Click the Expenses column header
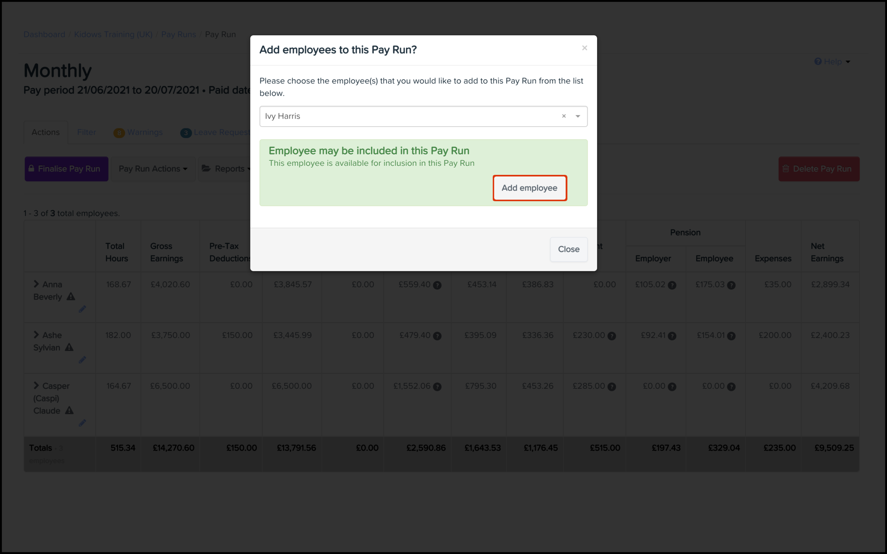Viewport: 887px width, 554px height. (x=773, y=258)
